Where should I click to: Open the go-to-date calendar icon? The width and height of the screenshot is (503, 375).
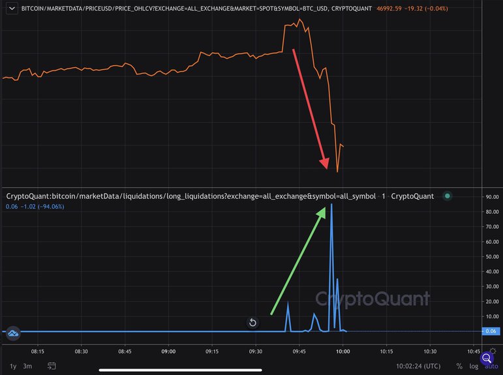52,366
